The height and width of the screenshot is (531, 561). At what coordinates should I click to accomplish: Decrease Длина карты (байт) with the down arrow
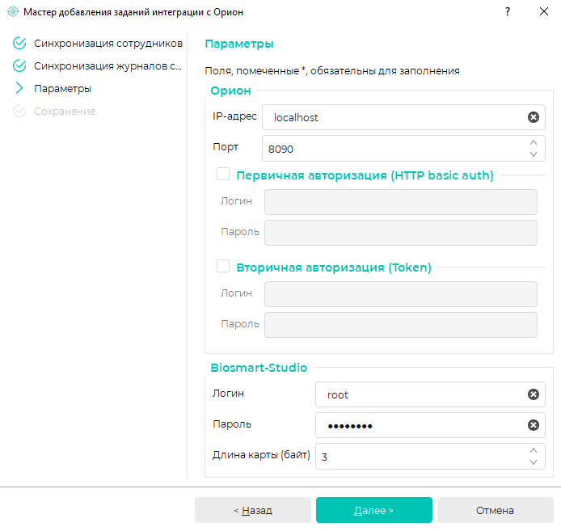(533, 462)
